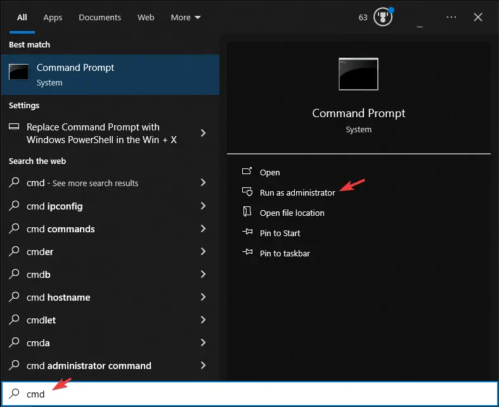499x407 pixels.
Task: Expand the cmd hostname chevron
Action: tap(204, 297)
